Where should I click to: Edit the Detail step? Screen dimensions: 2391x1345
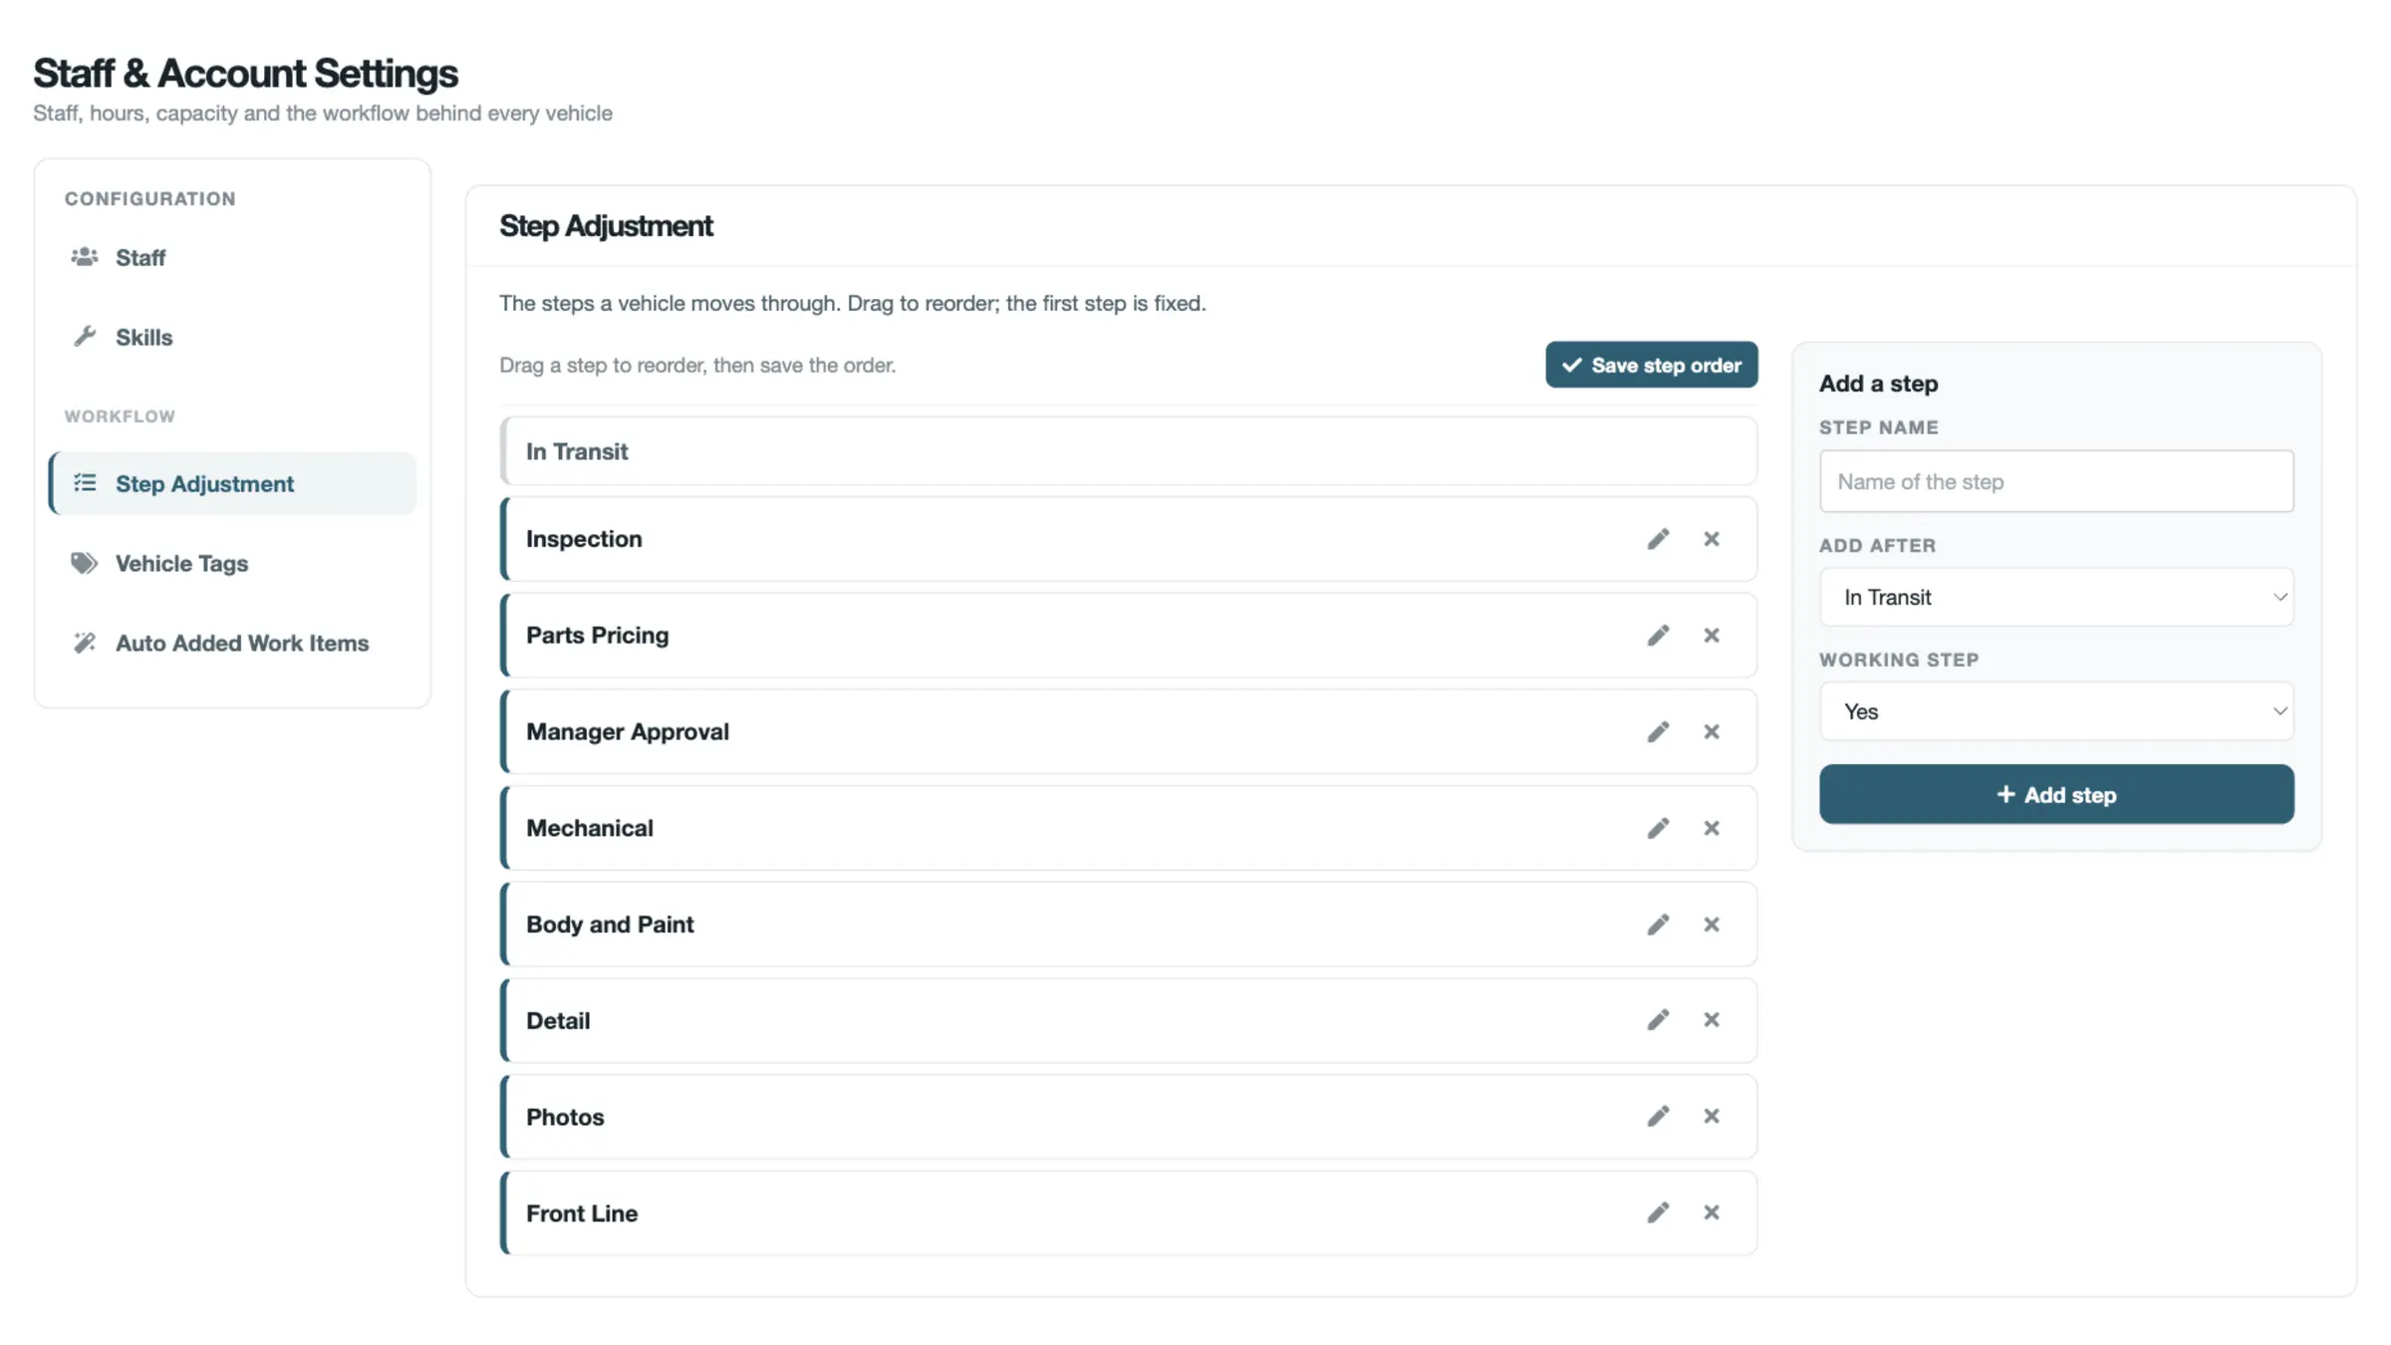pyautogui.click(x=1658, y=1020)
